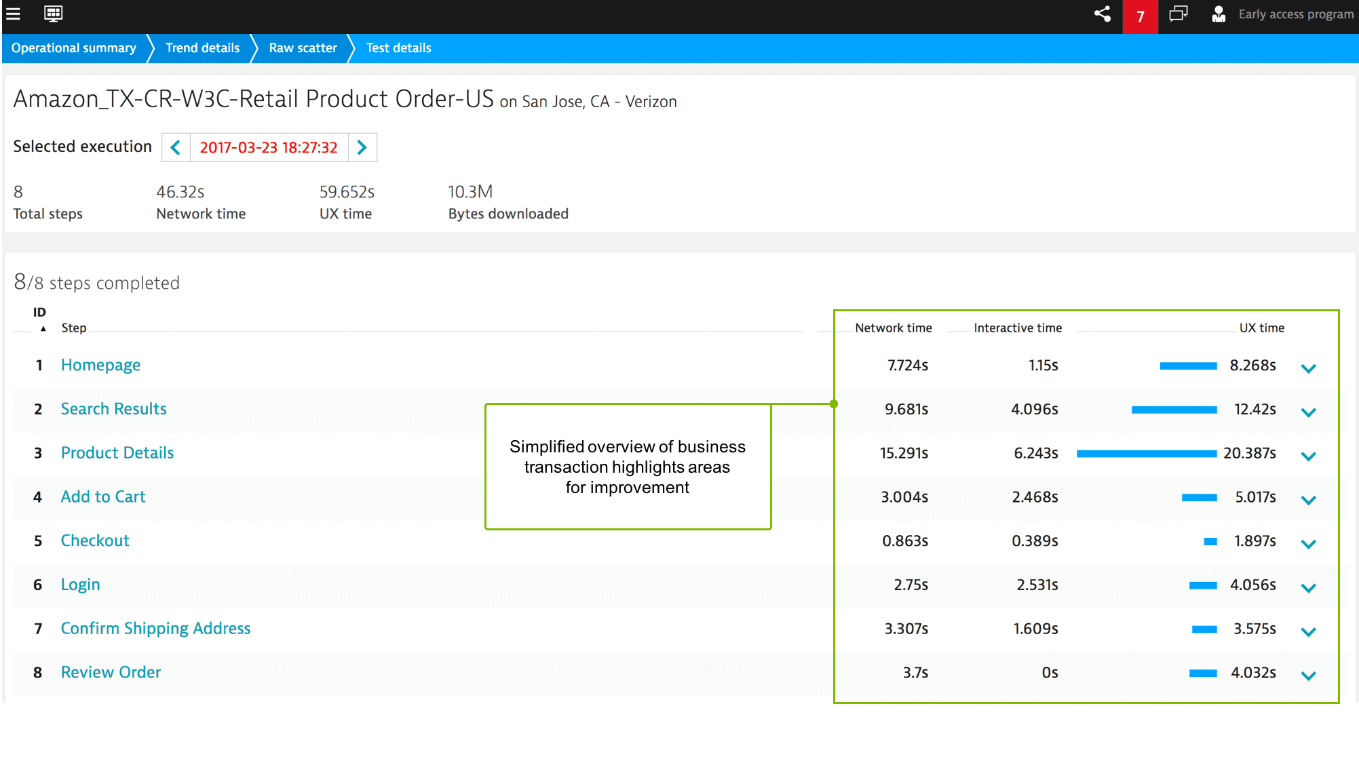Image resolution: width=1359 pixels, height=763 pixels.
Task: Sort by Interactive time column header
Action: coord(1018,328)
